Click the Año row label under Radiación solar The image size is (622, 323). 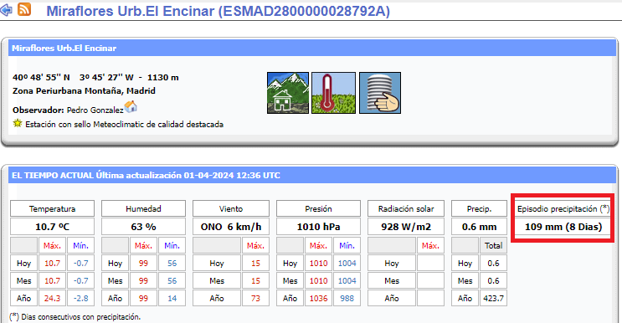coord(392,298)
